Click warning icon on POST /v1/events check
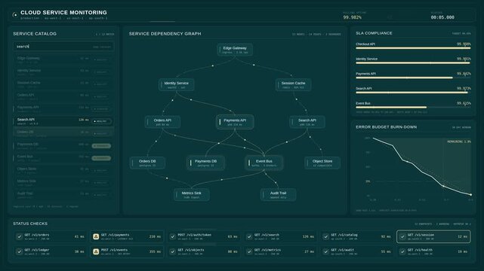The image size is (484, 271). point(96,251)
